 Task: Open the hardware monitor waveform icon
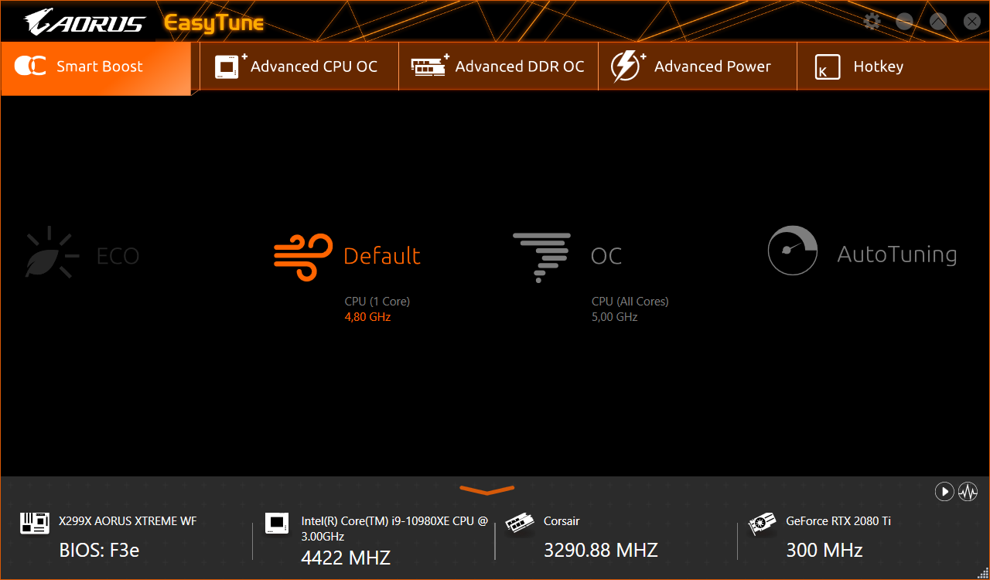coord(968,491)
